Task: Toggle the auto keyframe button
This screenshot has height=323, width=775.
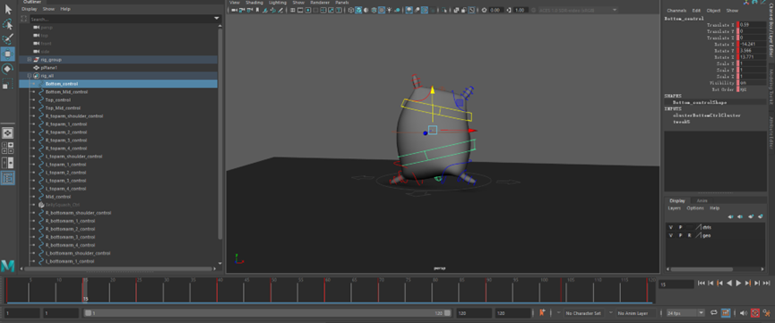Action: (x=755, y=312)
